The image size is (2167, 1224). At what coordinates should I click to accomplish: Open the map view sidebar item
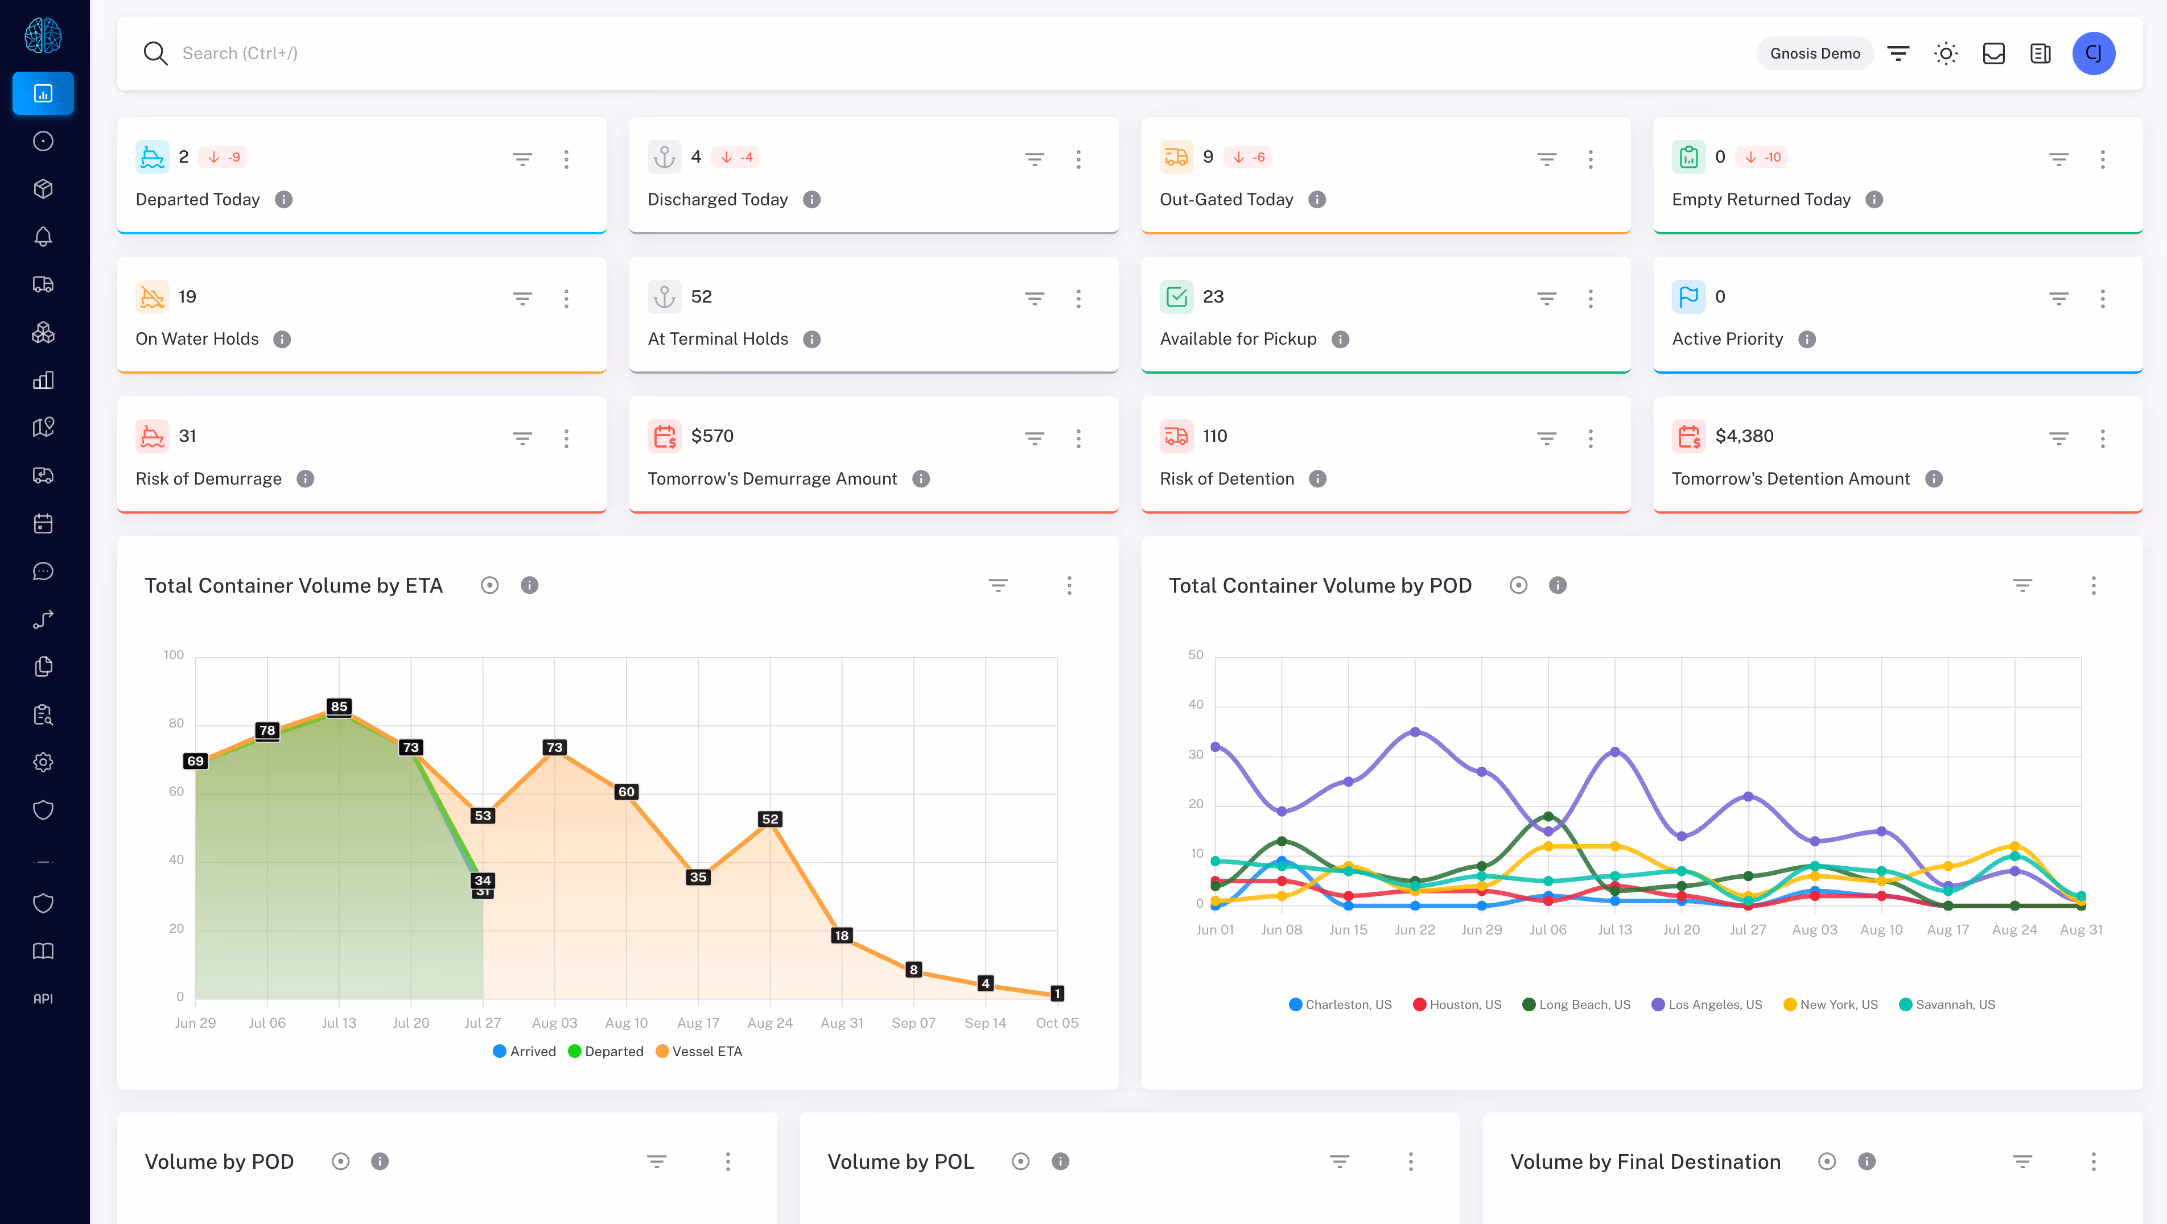(43, 428)
